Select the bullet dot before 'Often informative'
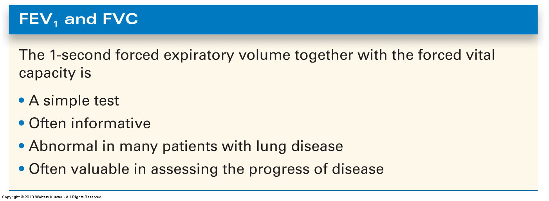The width and height of the screenshot is (549, 201). pos(22,124)
